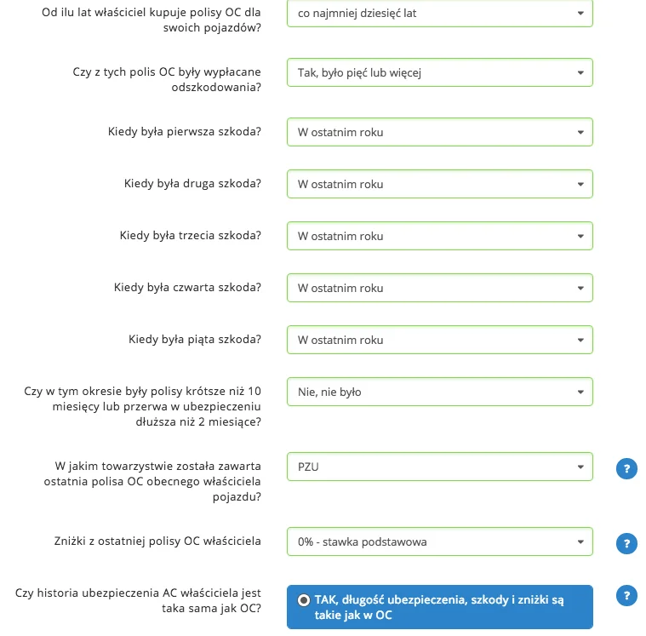The height and width of the screenshot is (636, 646).
Task: Expand the piąta szkoda dropdown
Action: (439, 340)
